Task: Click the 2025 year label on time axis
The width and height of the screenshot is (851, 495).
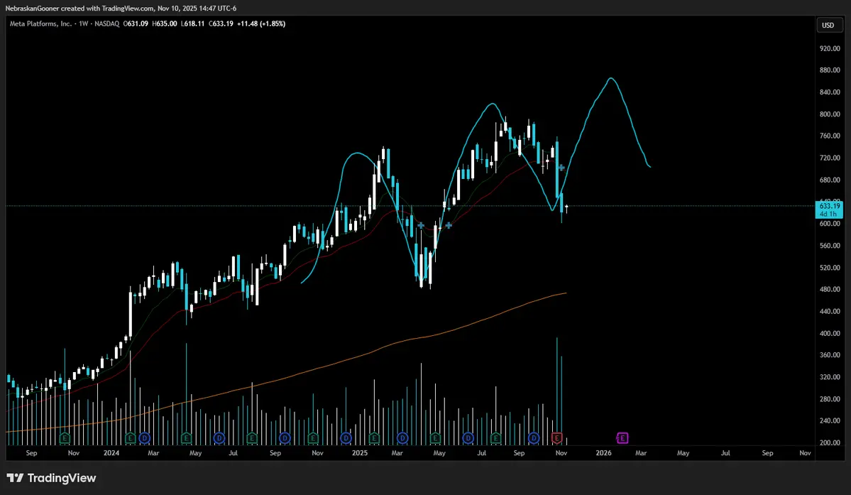Action: pyautogui.click(x=359, y=452)
